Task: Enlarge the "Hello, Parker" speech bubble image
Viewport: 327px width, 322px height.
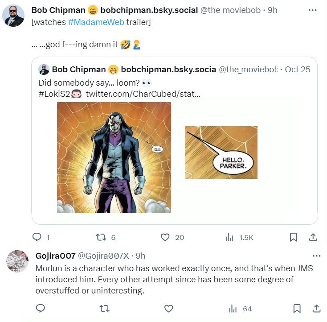Action: coord(221,153)
